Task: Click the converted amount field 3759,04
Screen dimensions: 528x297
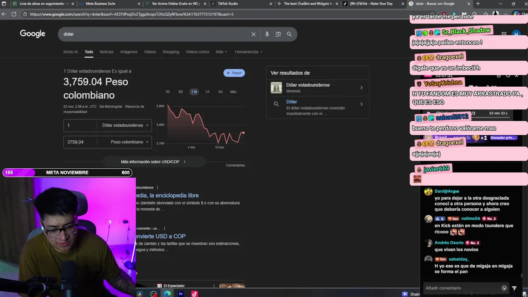Action: click(x=80, y=142)
